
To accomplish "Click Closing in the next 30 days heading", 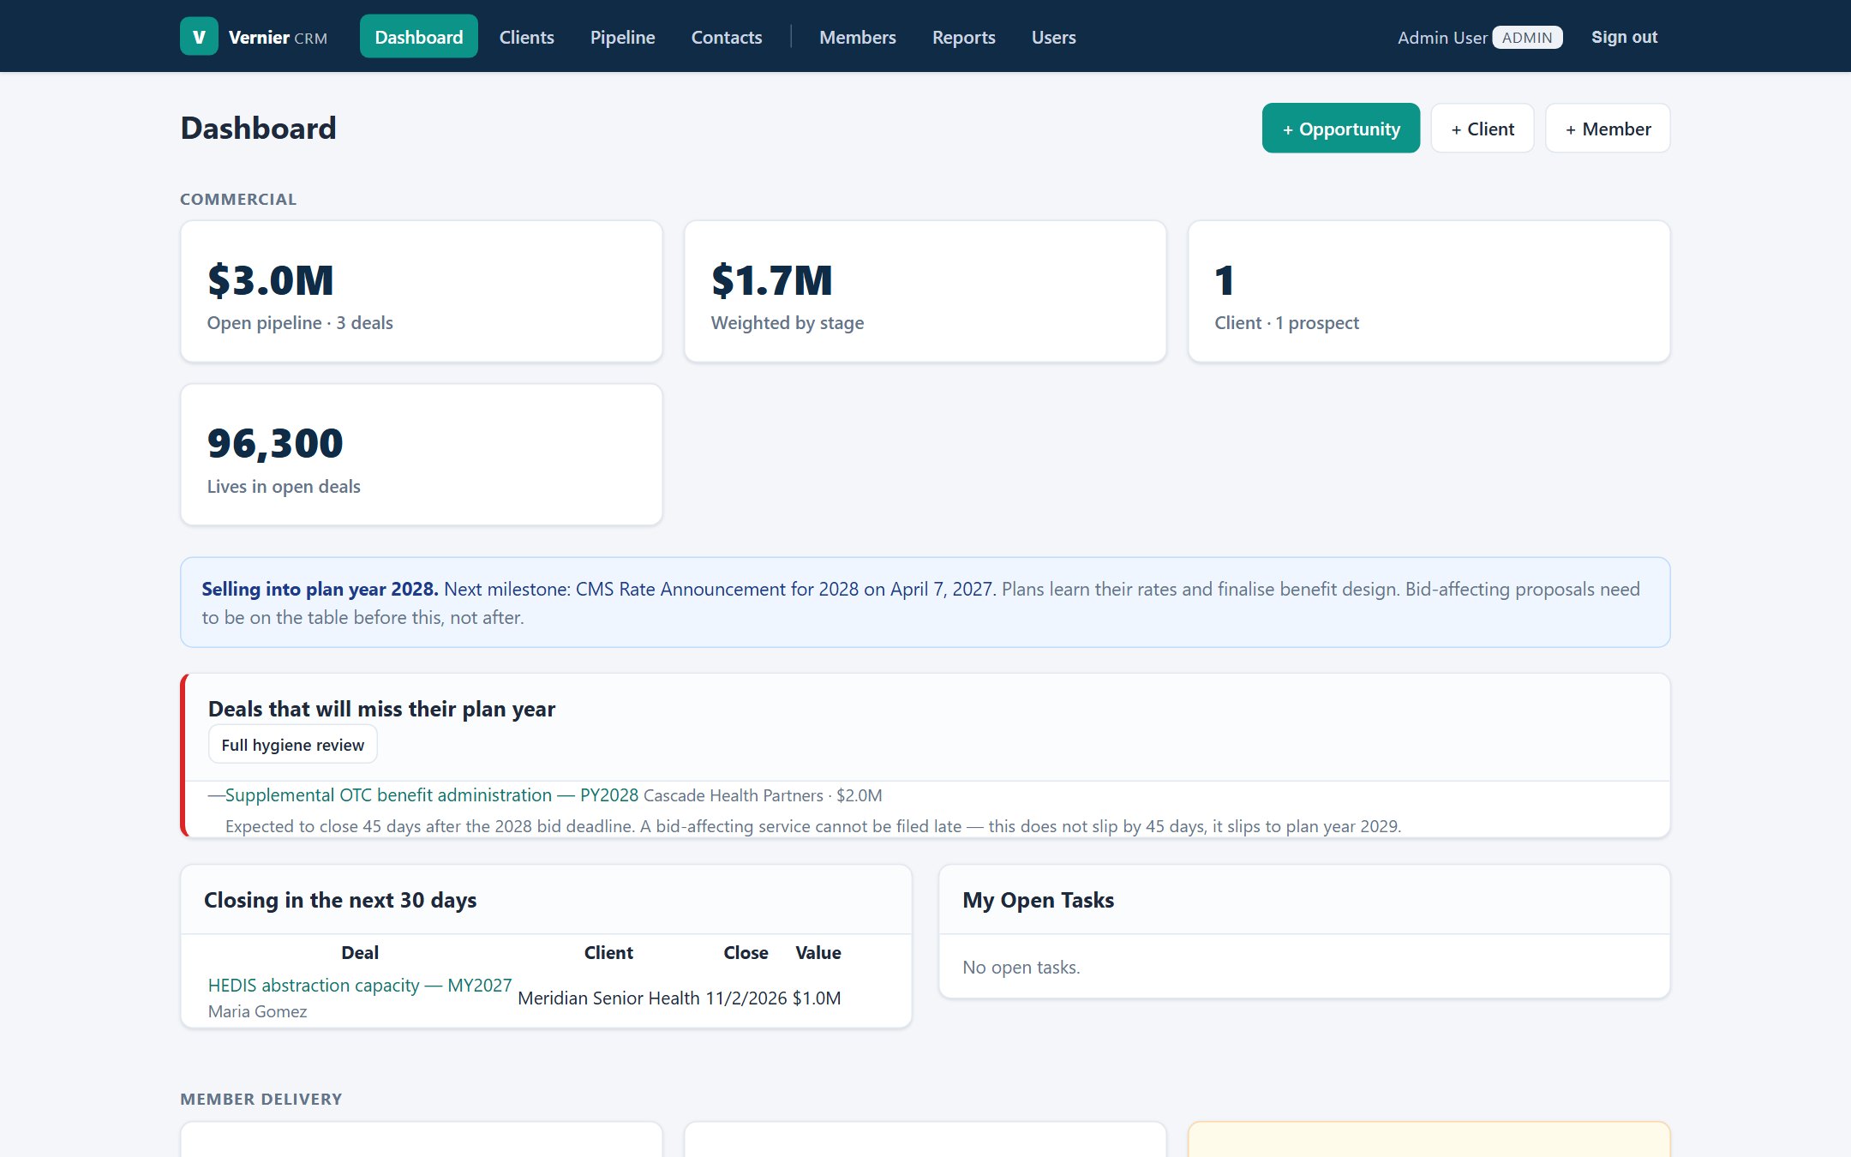I will 340,900.
